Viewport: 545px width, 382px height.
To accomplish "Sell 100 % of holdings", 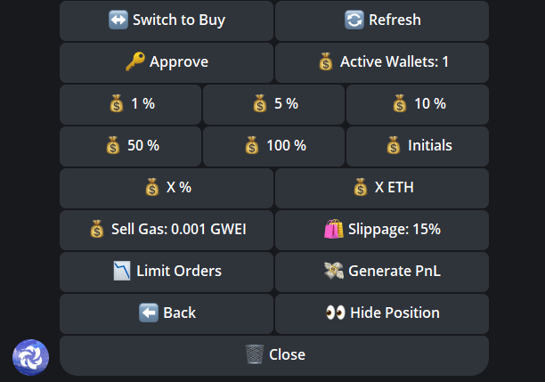I will (x=273, y=146).
